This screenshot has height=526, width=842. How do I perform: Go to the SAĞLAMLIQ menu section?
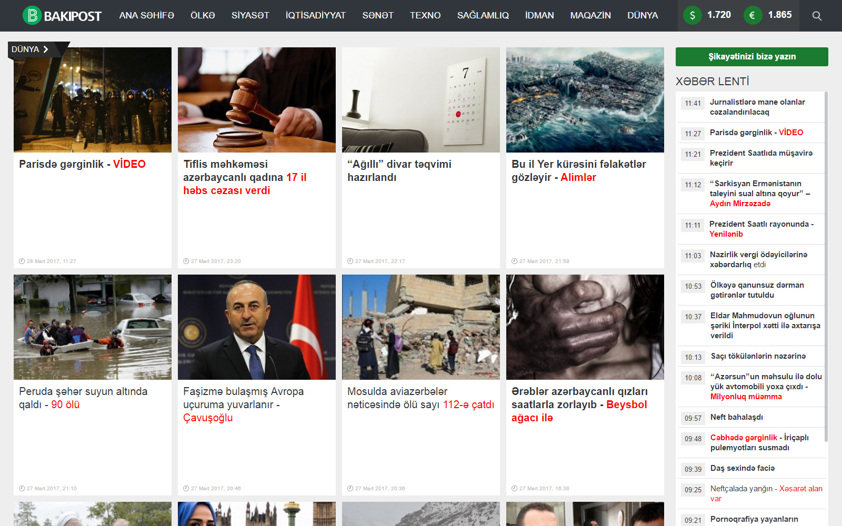click(483, 16)
